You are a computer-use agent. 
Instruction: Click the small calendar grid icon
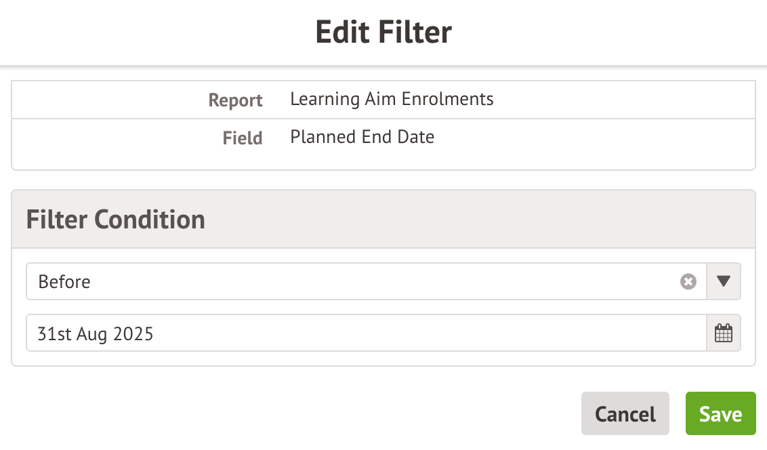pyautogui.click(x=724, y=333)
